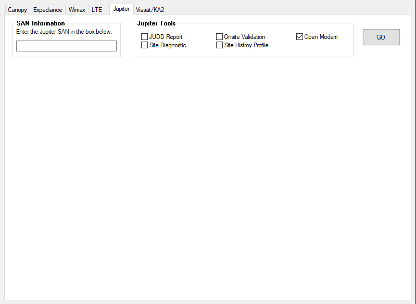Click the SAN Information group label
This screenshot has height=304, width=416.
(41, 23)
